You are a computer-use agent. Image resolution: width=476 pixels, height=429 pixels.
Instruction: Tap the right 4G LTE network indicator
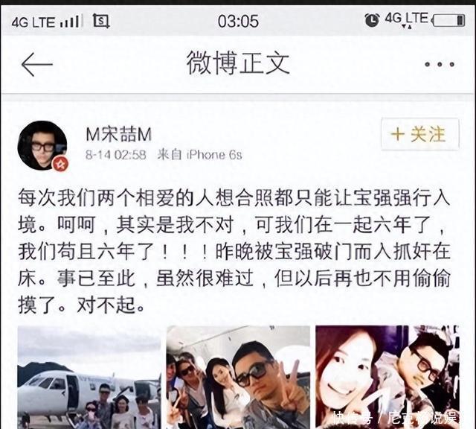pos(407,19)
